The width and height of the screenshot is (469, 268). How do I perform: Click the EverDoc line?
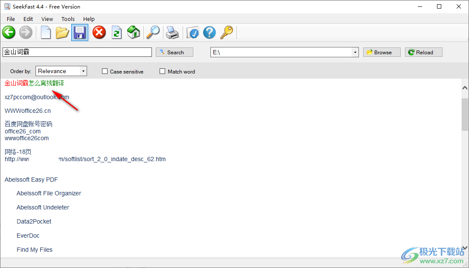pyautogui.click(x=28, y=236)
